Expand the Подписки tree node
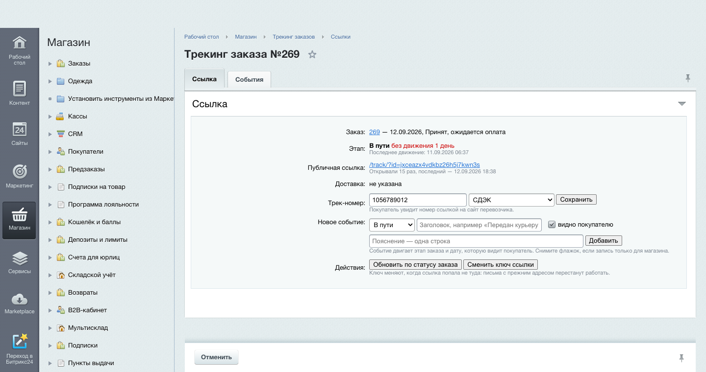 (50, 346)
